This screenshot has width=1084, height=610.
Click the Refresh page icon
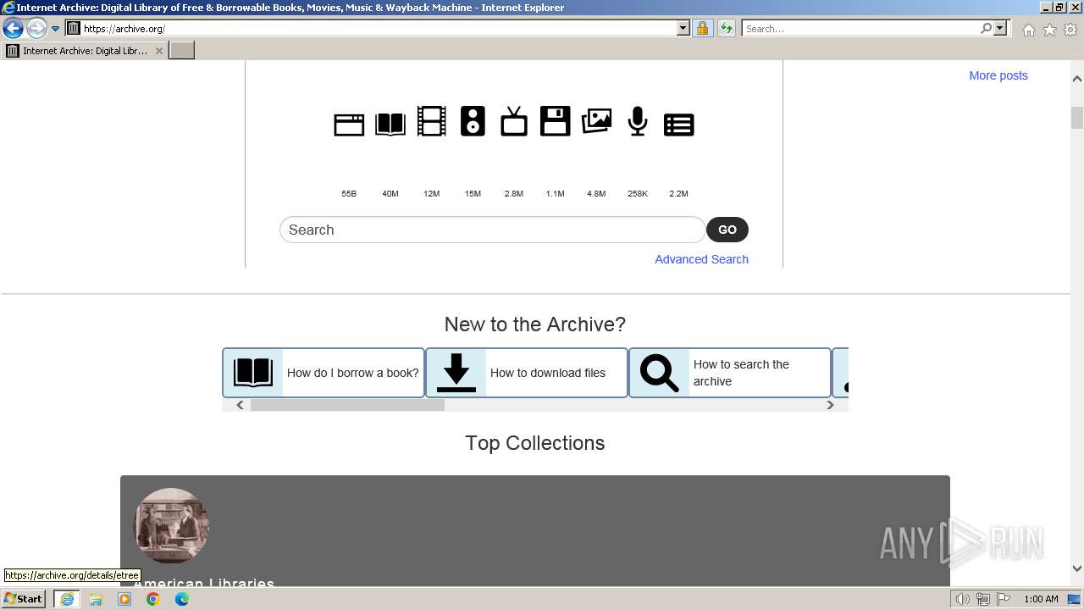click(x=726, y=28)
